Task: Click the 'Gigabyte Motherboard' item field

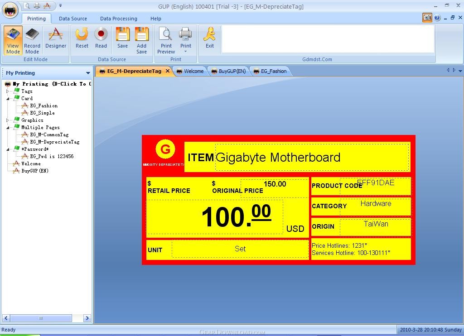Action: pyautogui.click(x=312, y=157)
